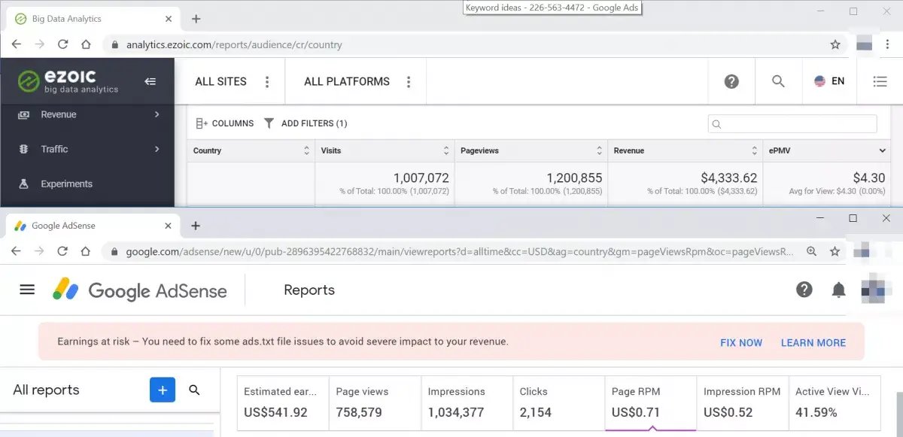Collapse the Ezoic sidebar with the arrow icon
This screenshot has height=437, width=903.
pos(150,81)
